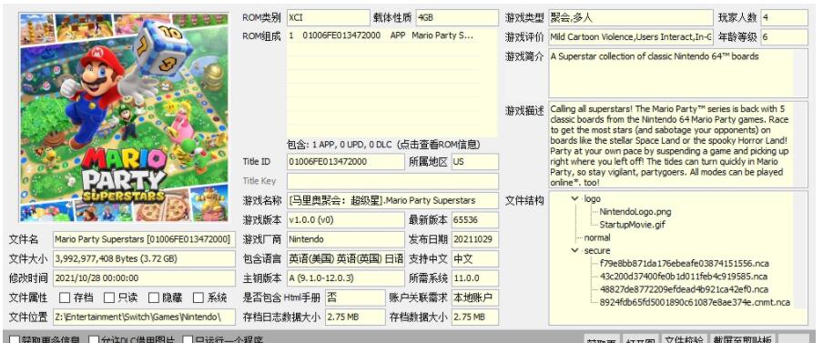Click the 玩家人数 field showing 4

click(x=784, y=18)
